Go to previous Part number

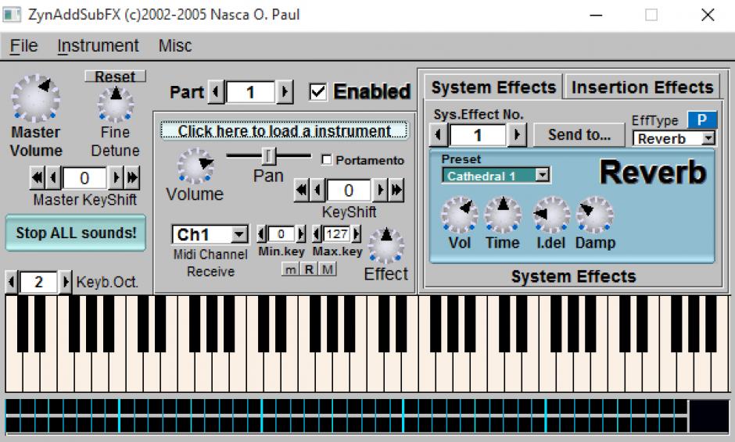click(x=216, y=91)
